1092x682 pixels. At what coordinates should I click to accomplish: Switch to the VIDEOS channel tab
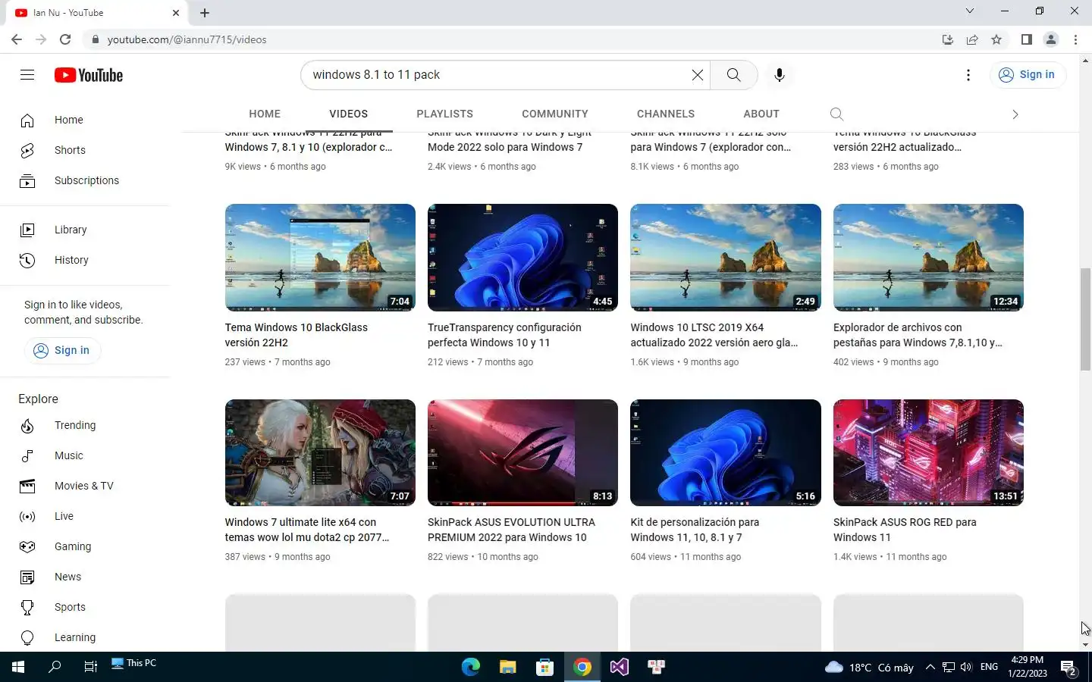click(348, 114)
